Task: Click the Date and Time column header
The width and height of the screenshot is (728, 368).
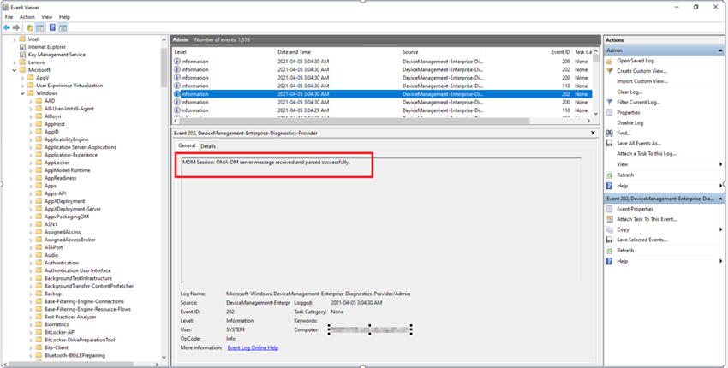Action: pyautogui.click(x=337, y=52)
